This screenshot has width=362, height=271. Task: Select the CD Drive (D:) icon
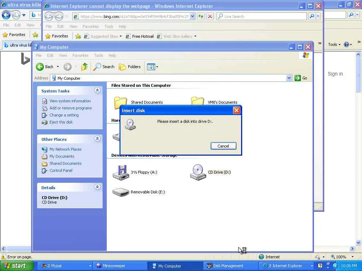[x=198, y=172]
